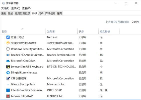
Task: Maximize the 任务管理器 window
Action: pyautogui.click(x=126, y=3)
